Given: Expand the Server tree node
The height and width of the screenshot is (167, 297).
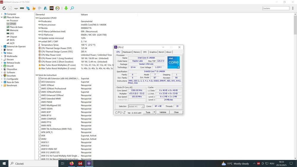Looking at the screenshot, I should coord(2,50).
